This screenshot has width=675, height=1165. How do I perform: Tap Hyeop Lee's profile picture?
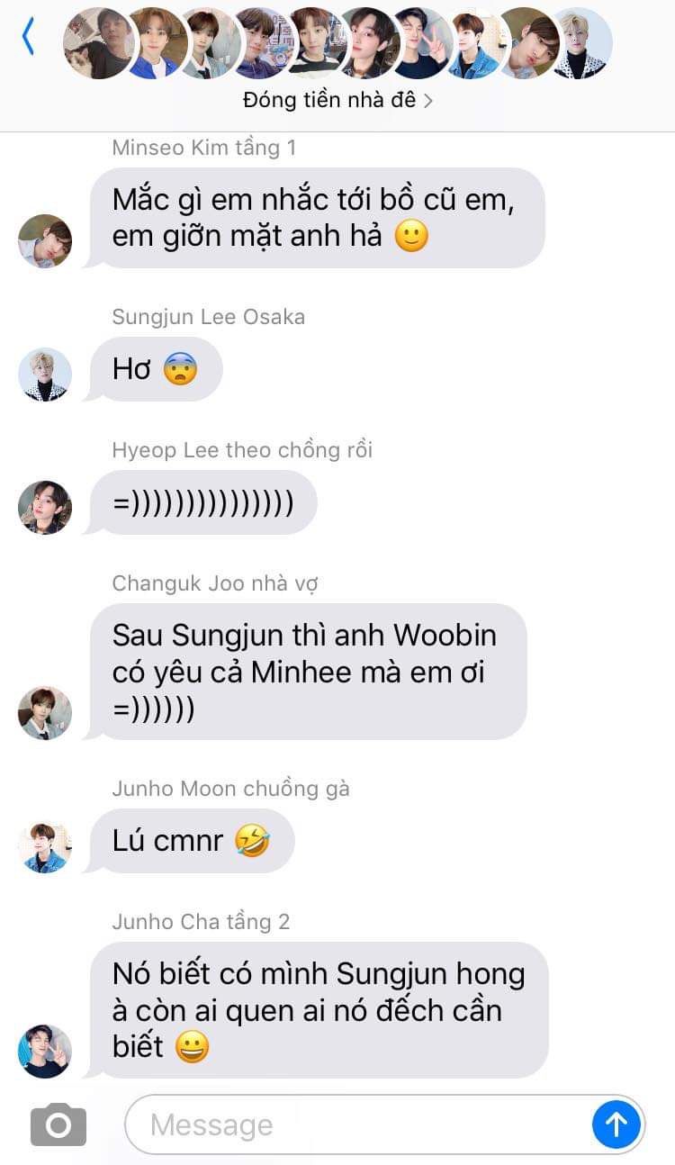(45, 508)
